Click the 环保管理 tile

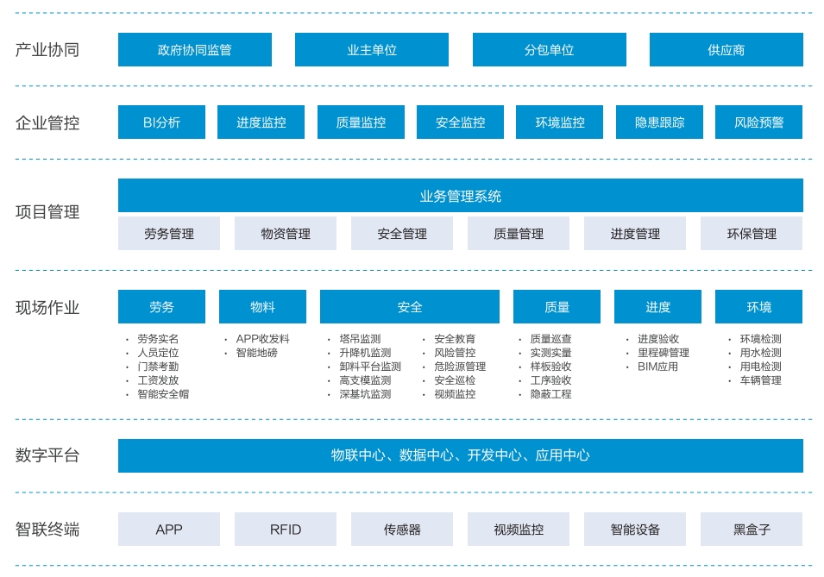click(751, 234)
